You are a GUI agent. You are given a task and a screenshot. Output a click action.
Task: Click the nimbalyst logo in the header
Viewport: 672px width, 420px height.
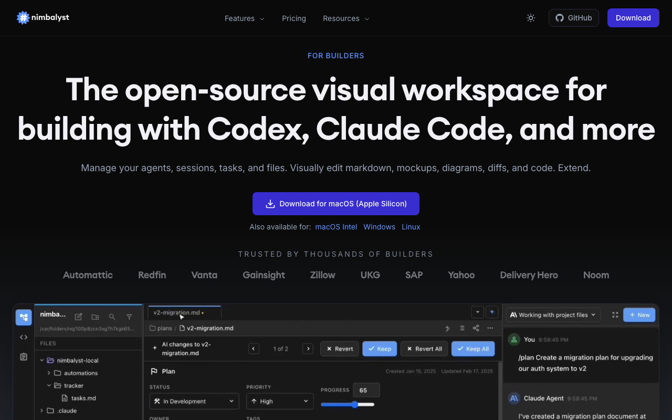tap(43, 18)
